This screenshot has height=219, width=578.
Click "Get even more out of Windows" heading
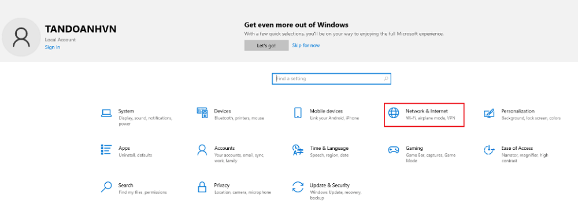(x=297, y=25)
